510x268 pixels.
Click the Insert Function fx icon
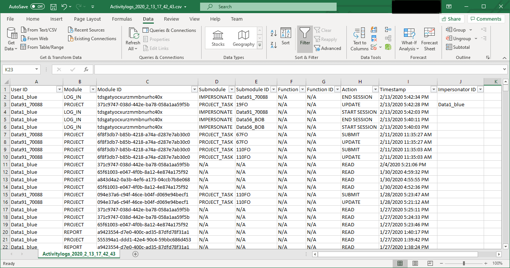(86, 69)
